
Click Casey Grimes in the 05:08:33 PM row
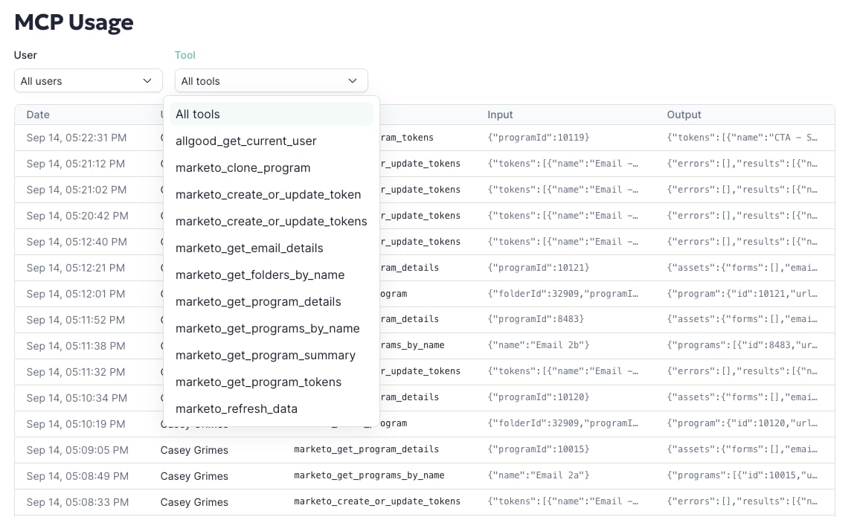pos(194,501)
